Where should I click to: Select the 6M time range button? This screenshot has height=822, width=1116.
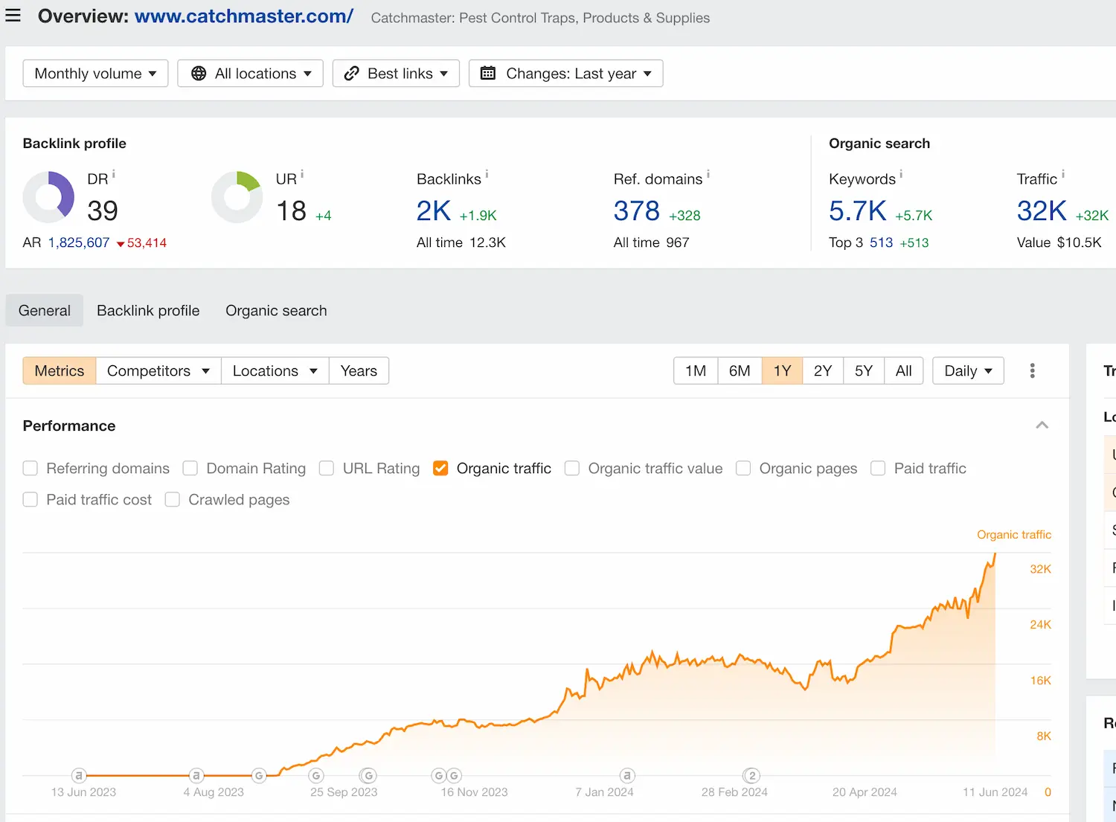(x=740, y=370)
